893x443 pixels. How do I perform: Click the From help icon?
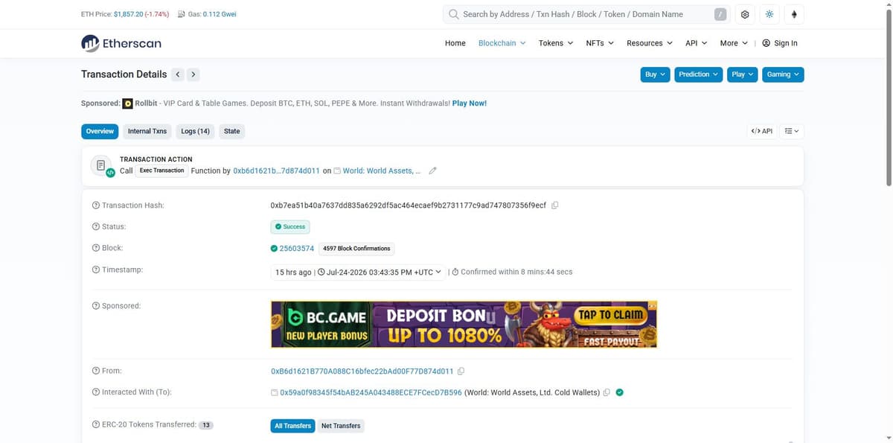(95, 371)
